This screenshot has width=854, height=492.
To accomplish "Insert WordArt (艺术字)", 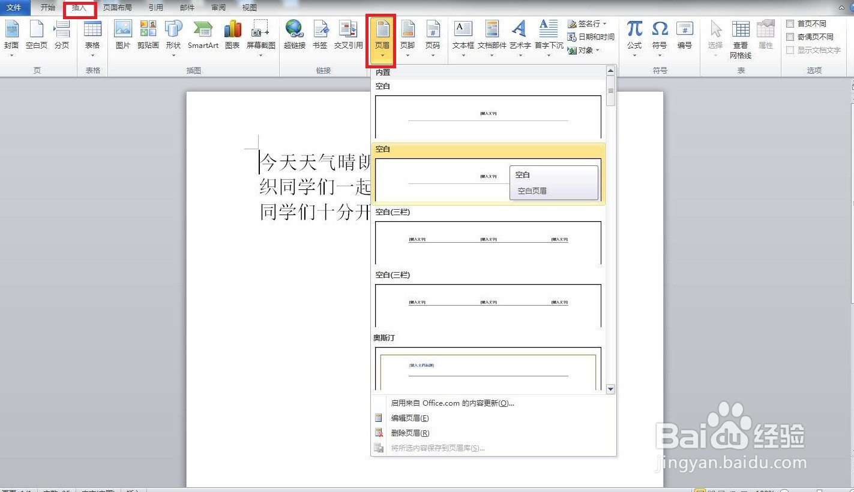I will coord(520,35).
